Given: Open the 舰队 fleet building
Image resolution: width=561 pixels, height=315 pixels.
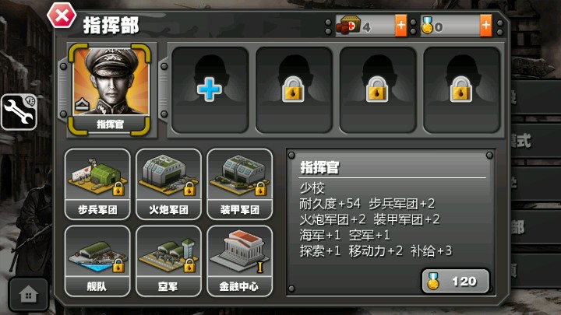Looking at the screenshot, I should click(x=97, y=261).
